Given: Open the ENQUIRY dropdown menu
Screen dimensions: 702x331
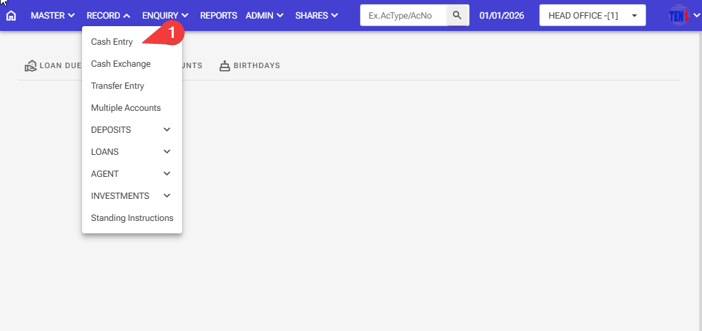Looking at the screenshot, I should pos(165,15).
